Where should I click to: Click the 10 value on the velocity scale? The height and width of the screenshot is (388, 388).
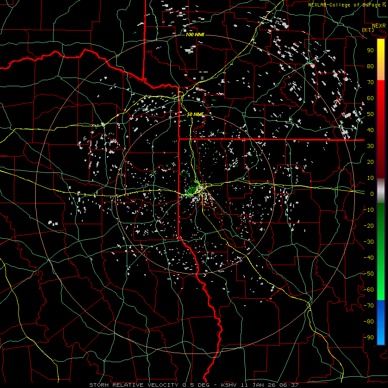pyautogui.click(x=370, y=178)
